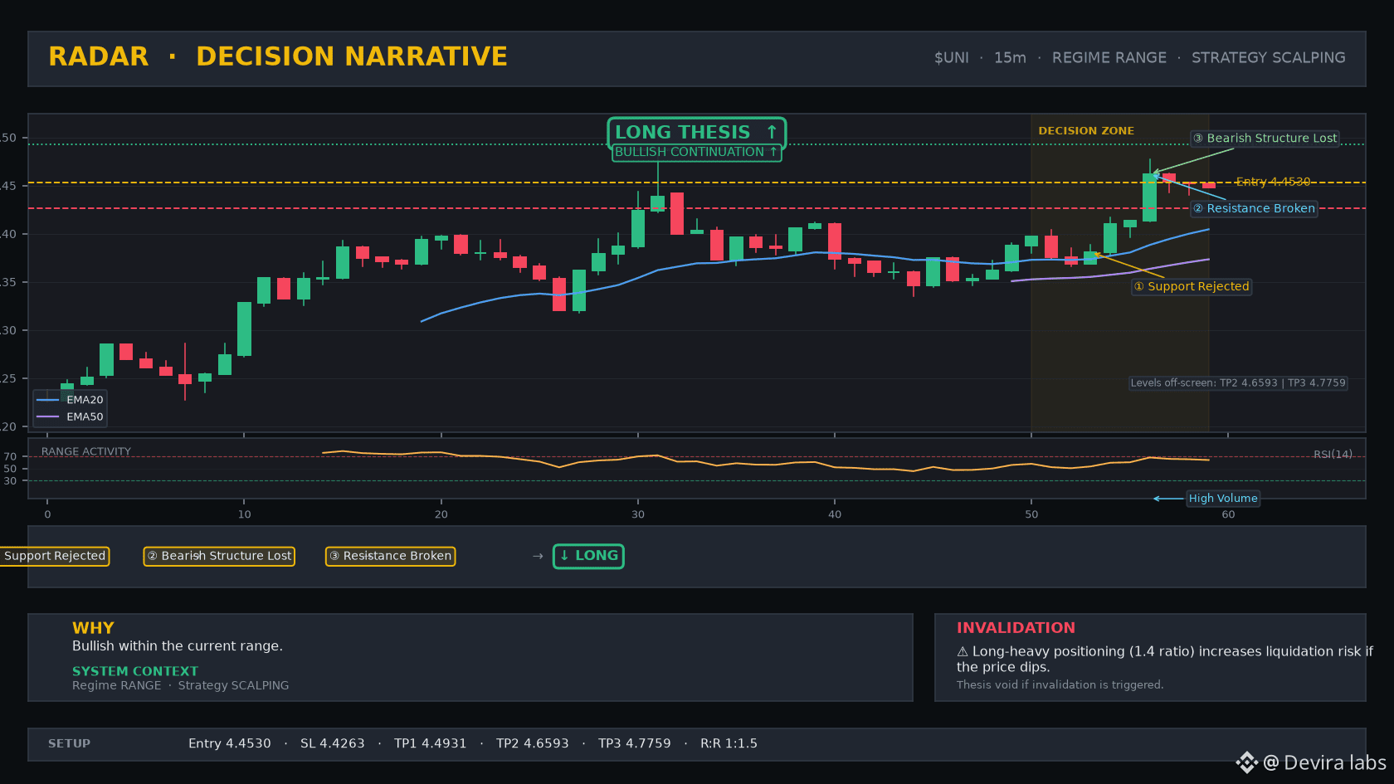The width and height of the screenshot is (1394, 784).
Task: Click the INVALIDATION warning triangle icon
Action: (963, 652)
